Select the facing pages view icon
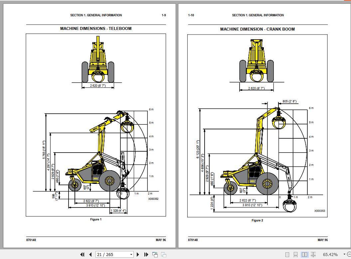 (x=305, y=254)
